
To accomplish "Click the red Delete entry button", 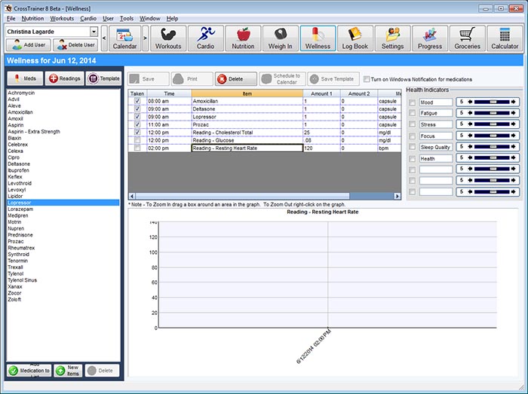I will (x=235, y=79).
